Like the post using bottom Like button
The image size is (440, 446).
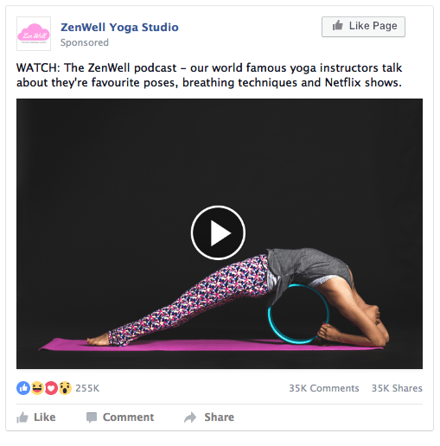36,417
